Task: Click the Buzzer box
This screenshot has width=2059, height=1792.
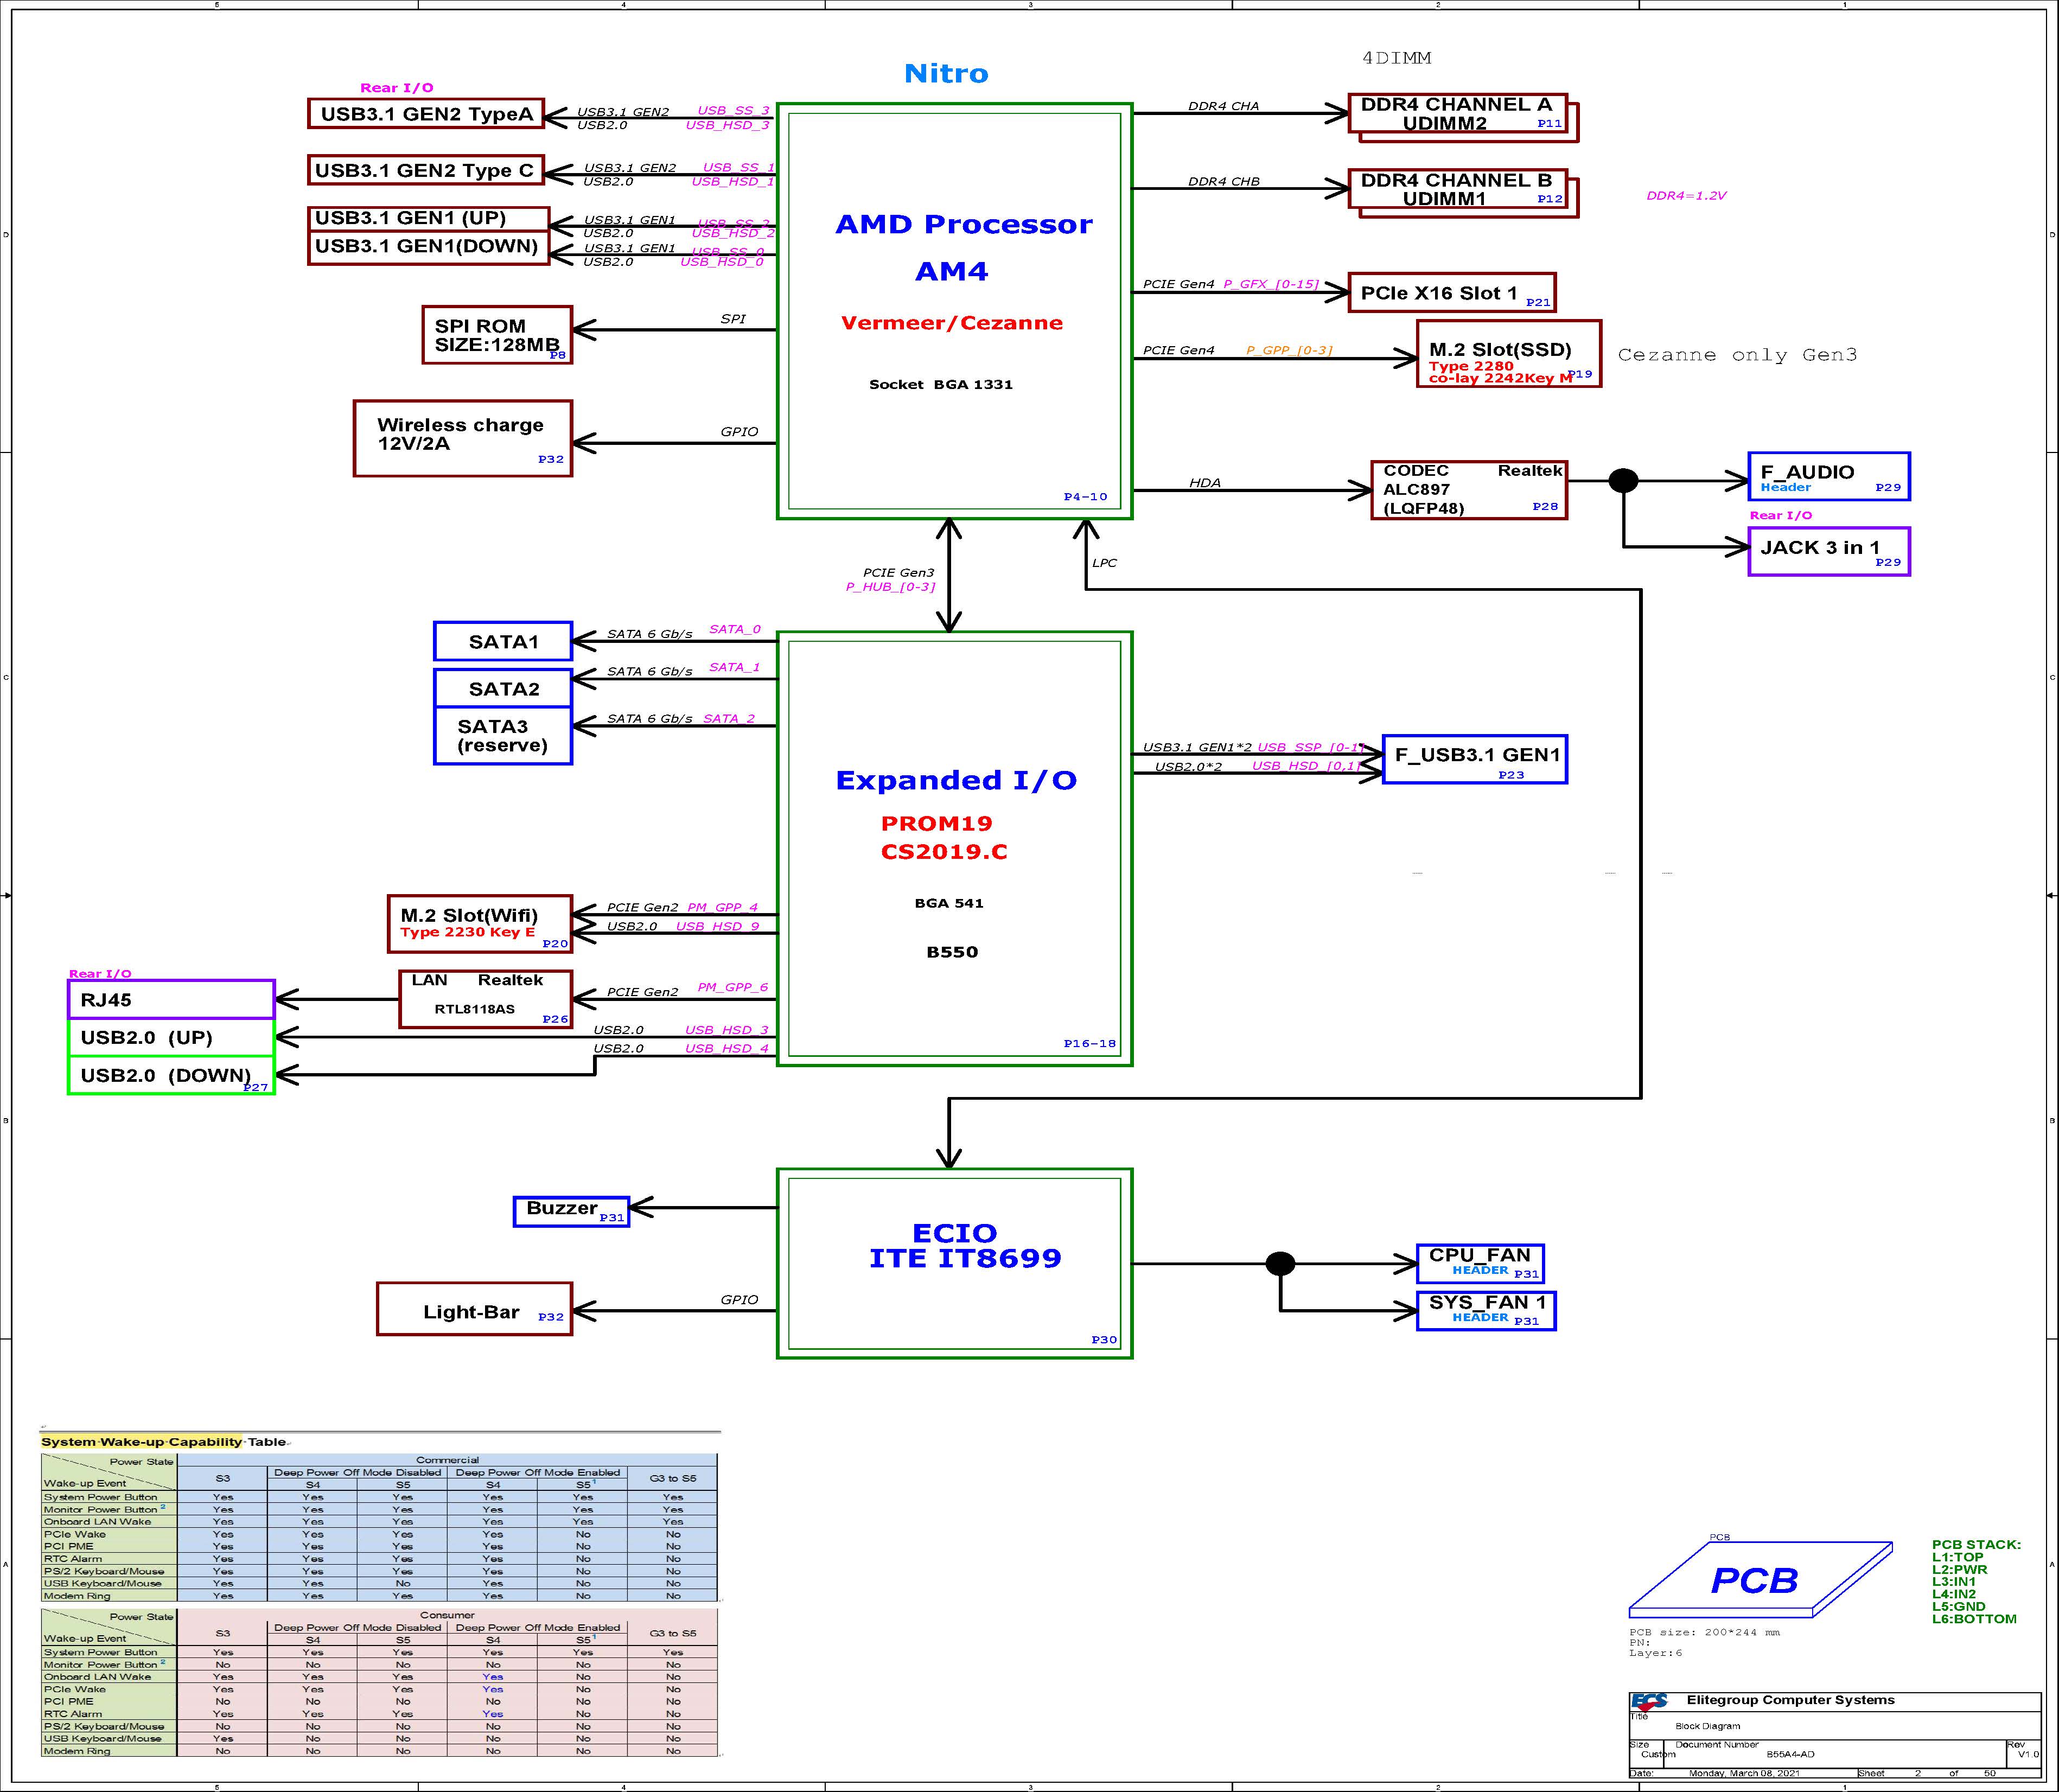Action: (571, 1211)
